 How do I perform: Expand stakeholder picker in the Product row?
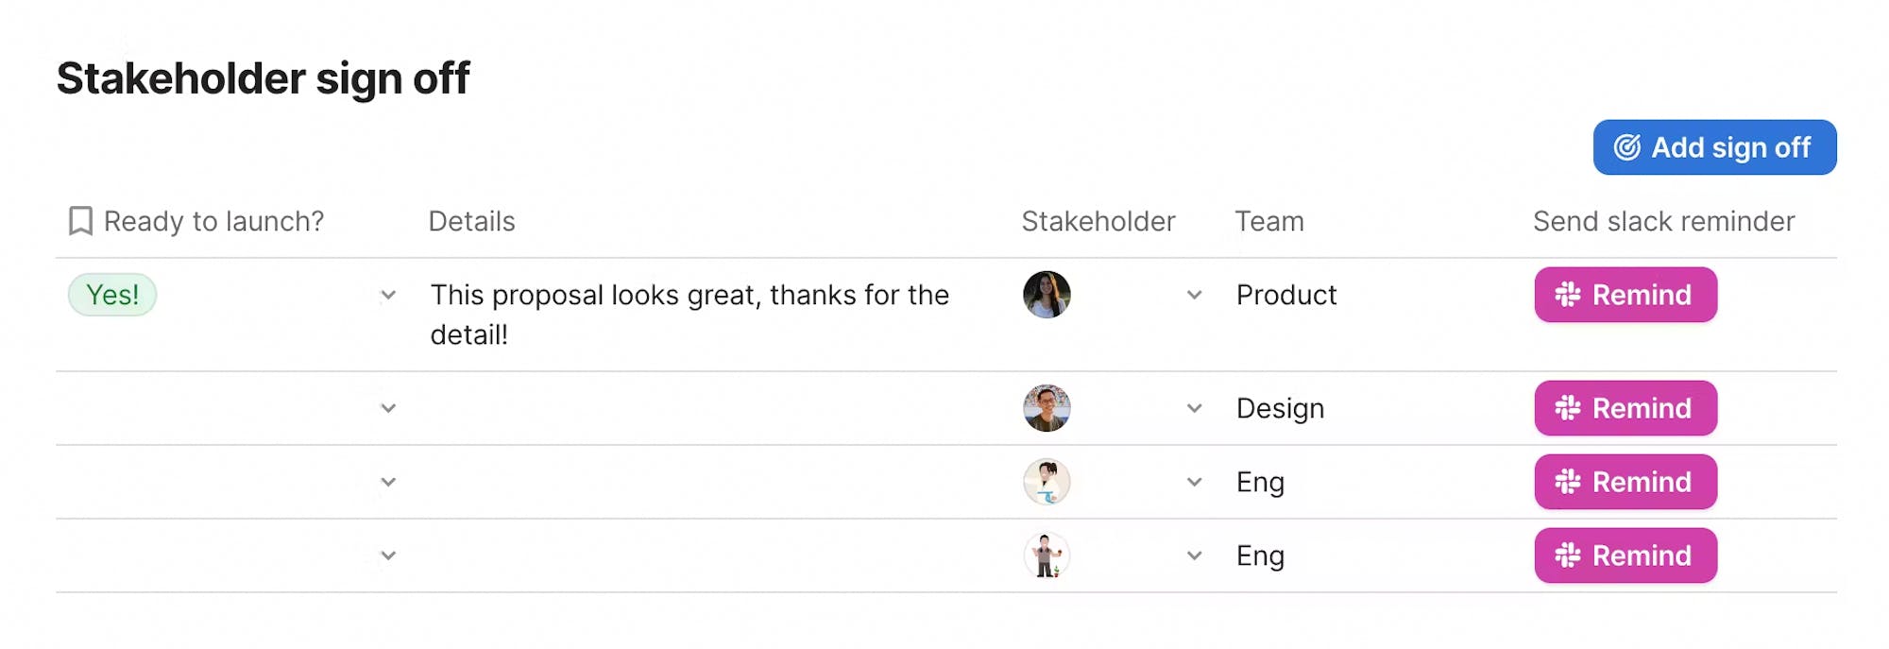pyautogui.click(x=1195, y=295)
